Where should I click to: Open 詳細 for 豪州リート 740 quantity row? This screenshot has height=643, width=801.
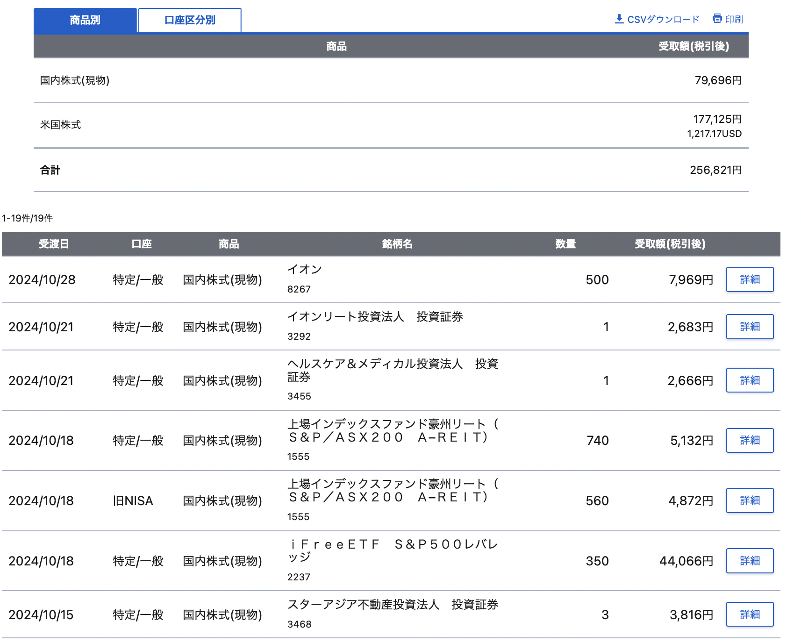click(x=750, y=440)
